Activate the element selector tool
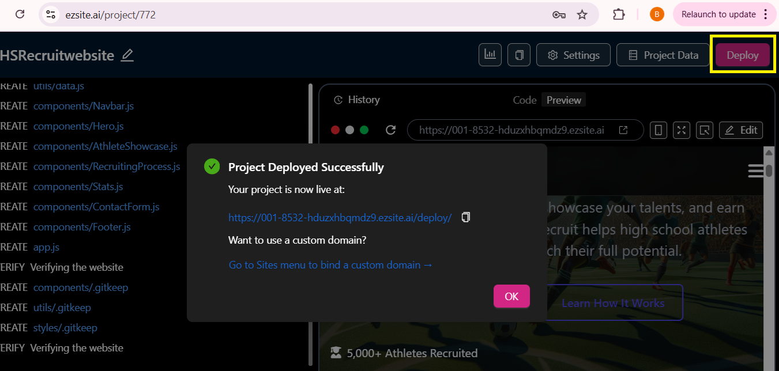The height and width of the screenshot is (371, 779). click(705, 130)
